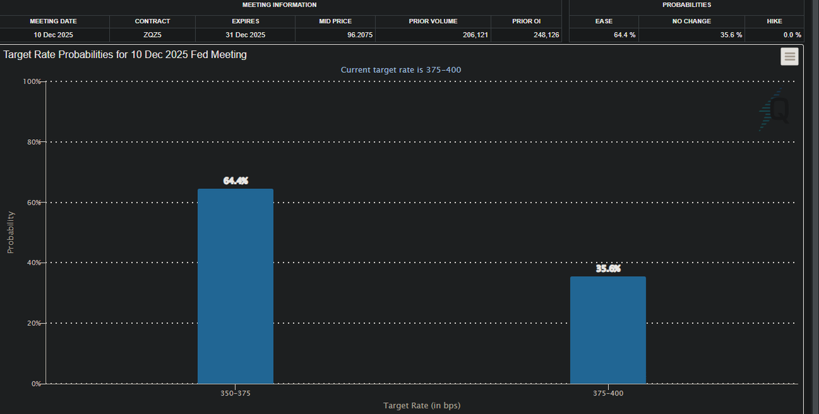Click the EXPIRES column header
This screenshot has height=414, width=819.
pos(245,21)
